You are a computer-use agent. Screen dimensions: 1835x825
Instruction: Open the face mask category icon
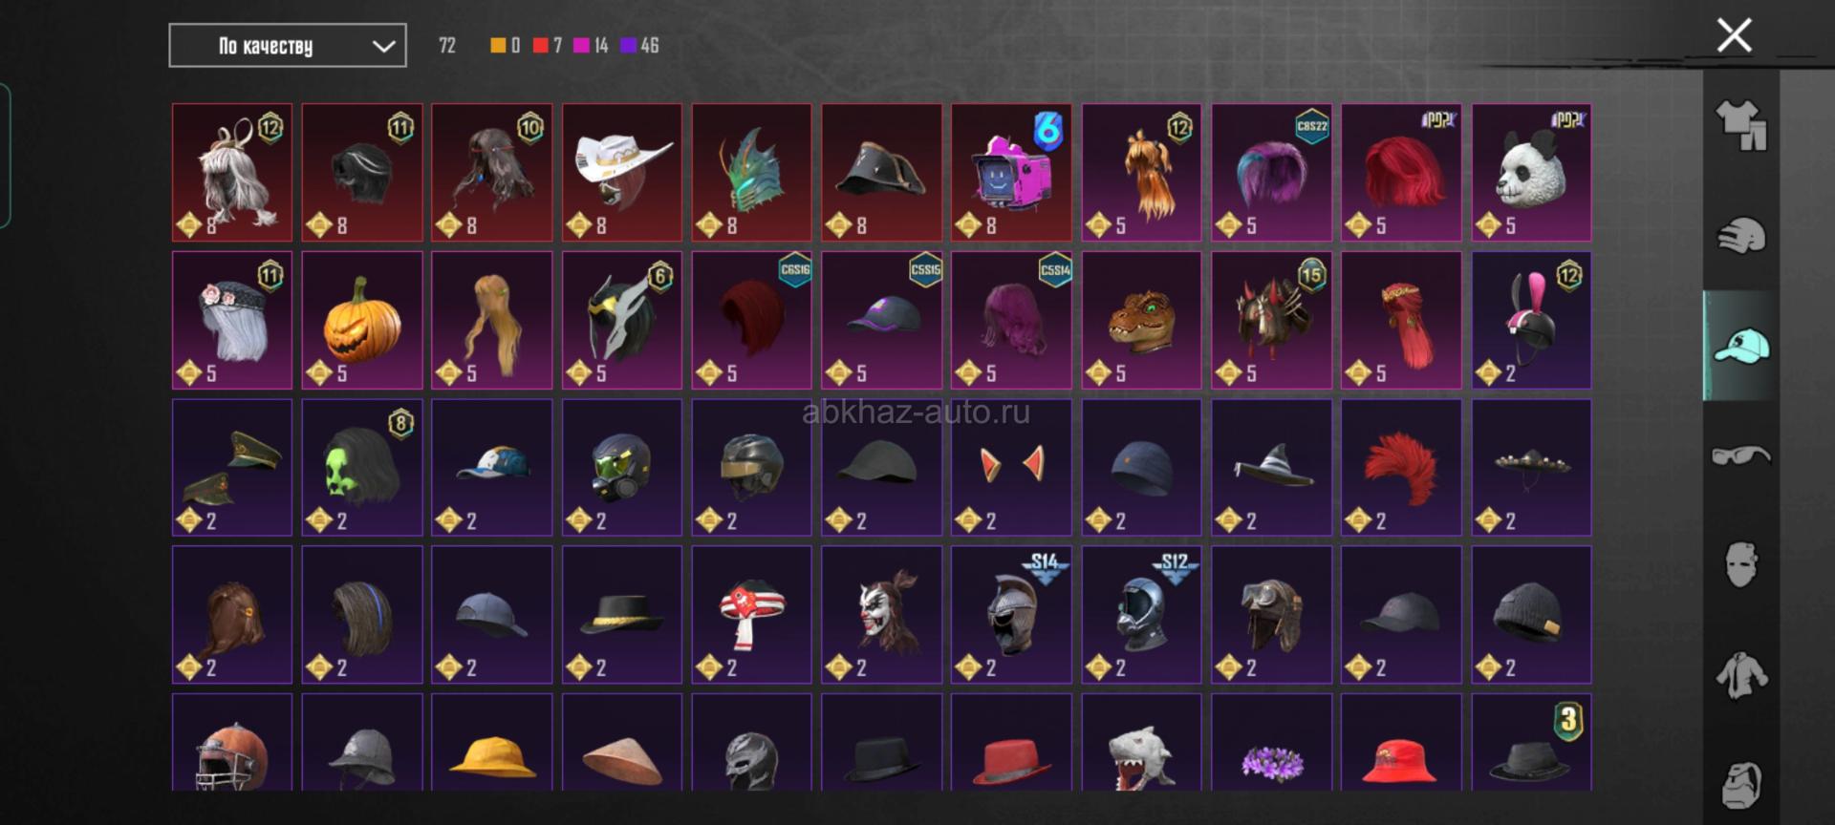pyautogui.click(x=1740, y=564)
